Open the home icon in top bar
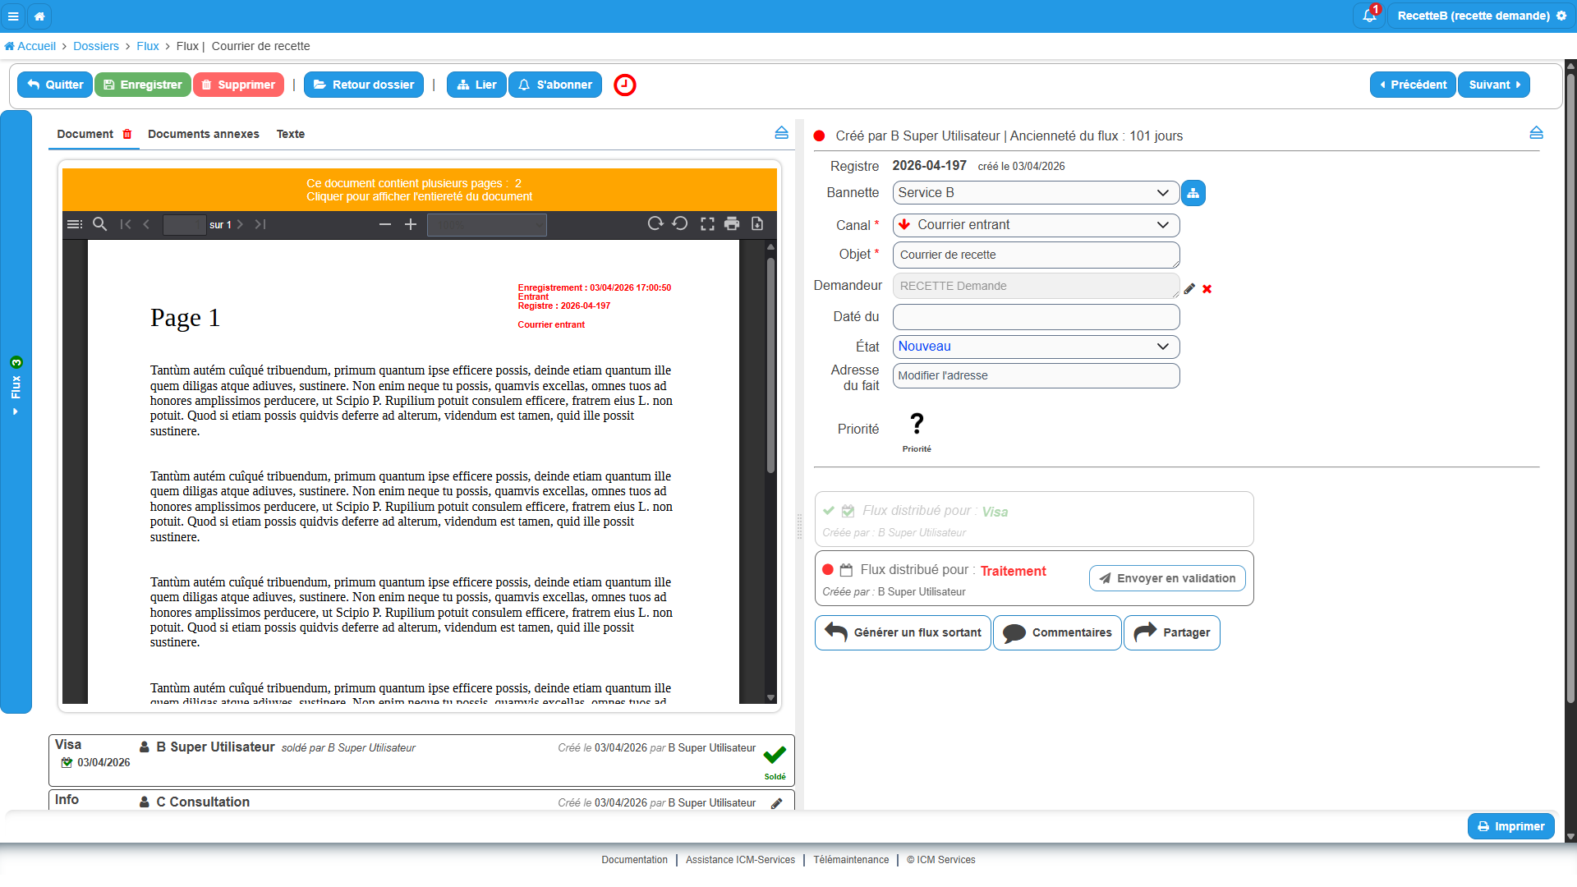This screenshot has height=887, width=1577. click(39, 16)
